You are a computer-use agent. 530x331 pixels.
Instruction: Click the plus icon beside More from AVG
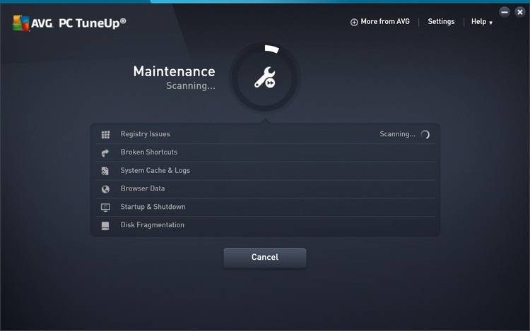pos(354,22)
